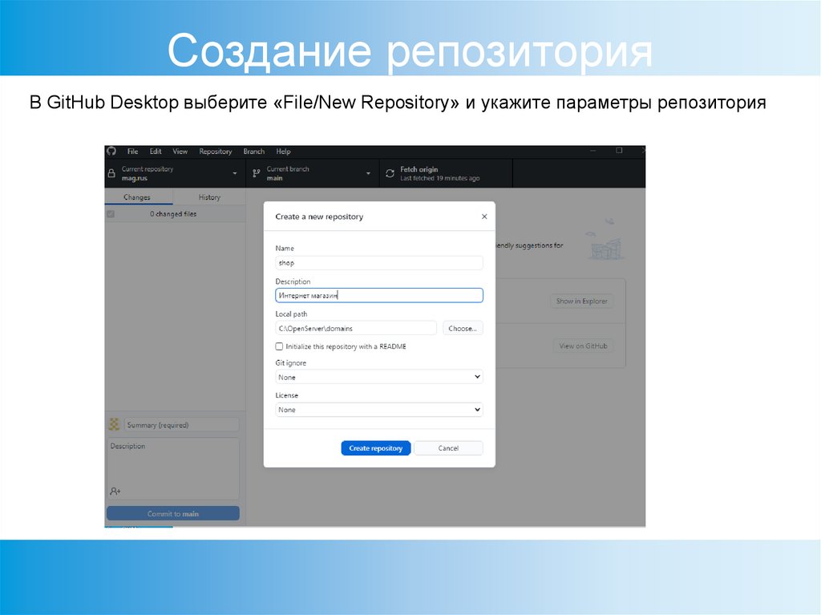Expand Current branch main dropdown
Viewport: 821px width, 615px height.
313,173
